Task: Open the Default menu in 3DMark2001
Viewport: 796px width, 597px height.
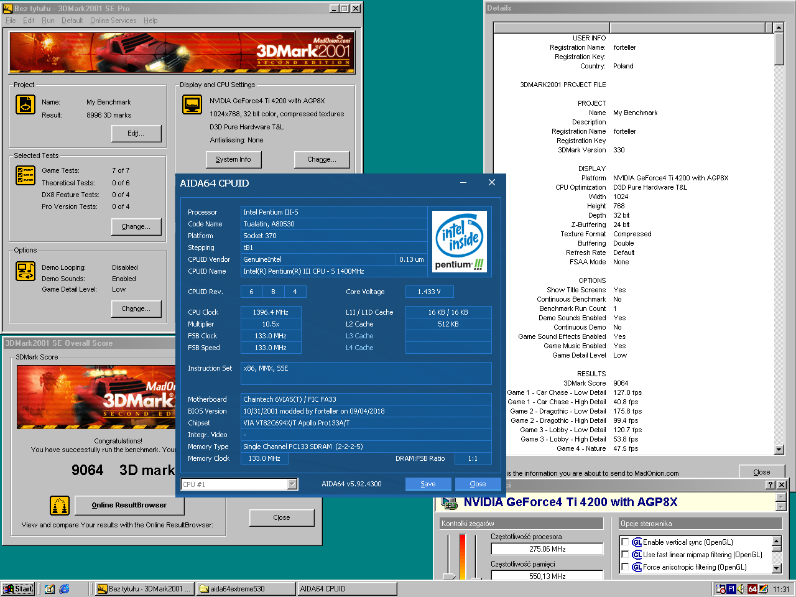Action: 72,21
